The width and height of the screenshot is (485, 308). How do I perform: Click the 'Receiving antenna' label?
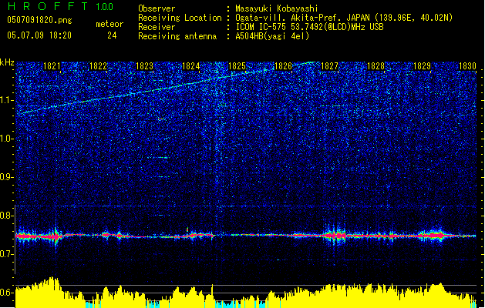coord(177,36)
